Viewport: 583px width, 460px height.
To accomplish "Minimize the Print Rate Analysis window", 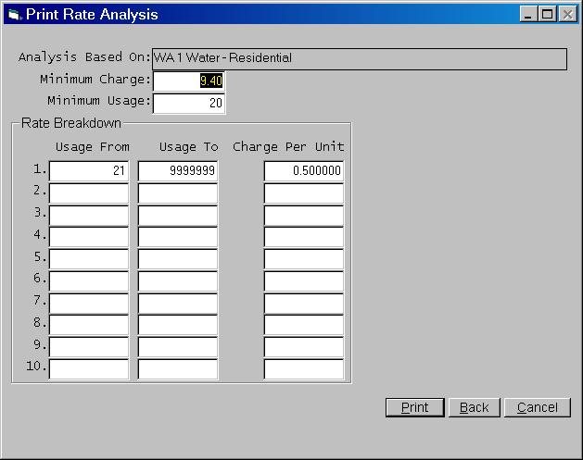I will tap(529, 14).
